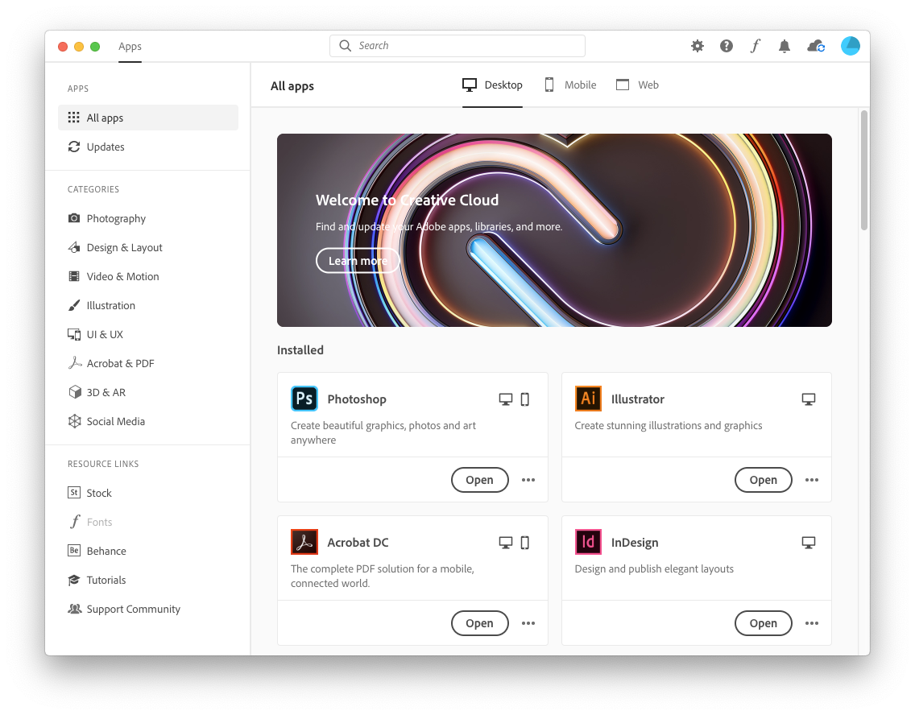Click the Photoshop app title

click(x=357, y=399)
